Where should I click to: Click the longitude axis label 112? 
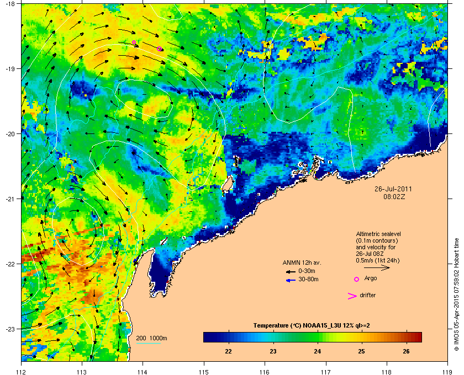(22, 372)
